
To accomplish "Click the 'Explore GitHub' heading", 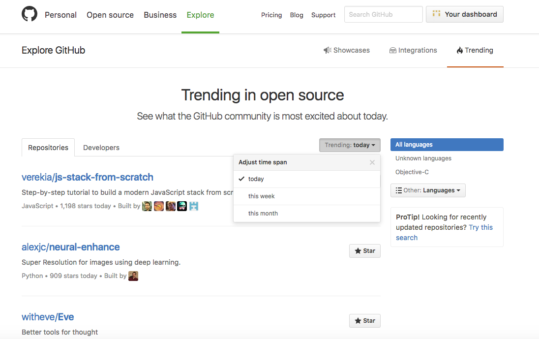I will pos(53,50).
